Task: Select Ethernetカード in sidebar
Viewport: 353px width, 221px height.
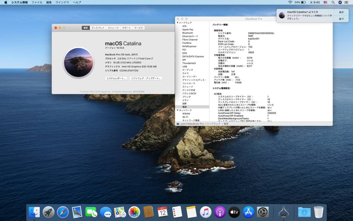Action: [190, 36]
